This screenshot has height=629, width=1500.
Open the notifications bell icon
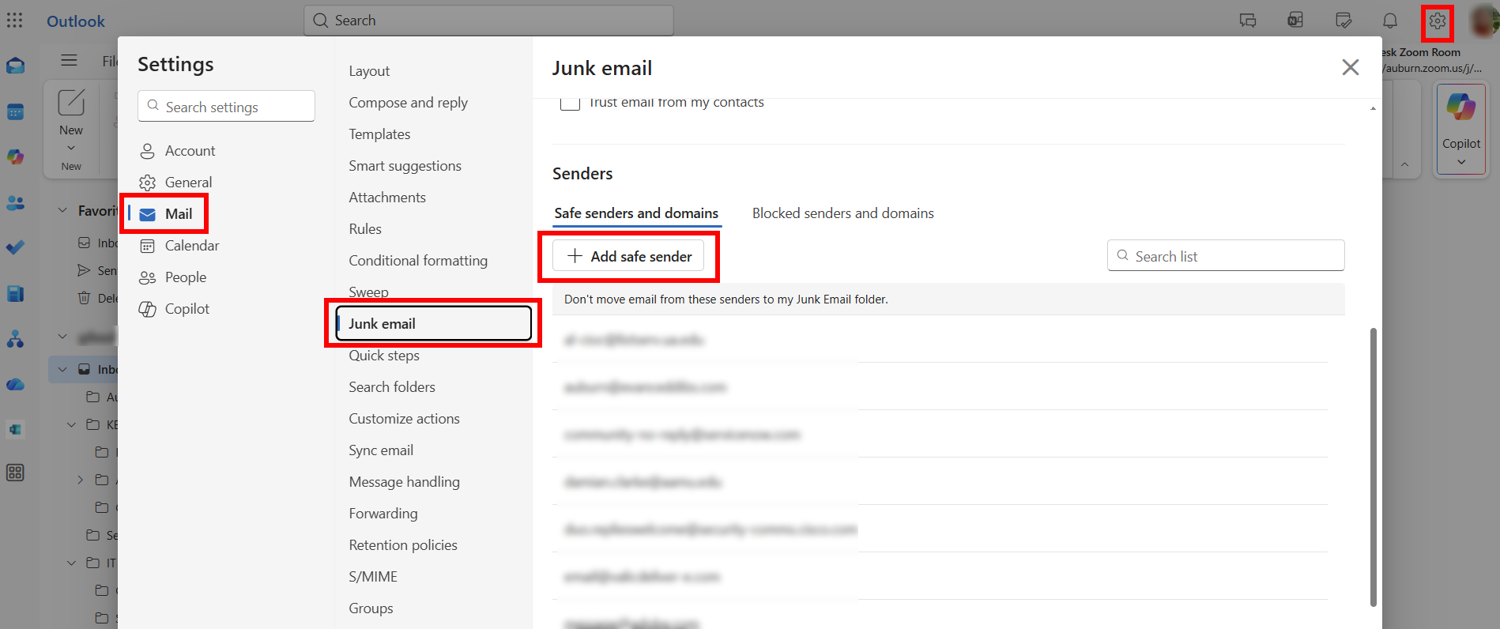click(1390, 21)
